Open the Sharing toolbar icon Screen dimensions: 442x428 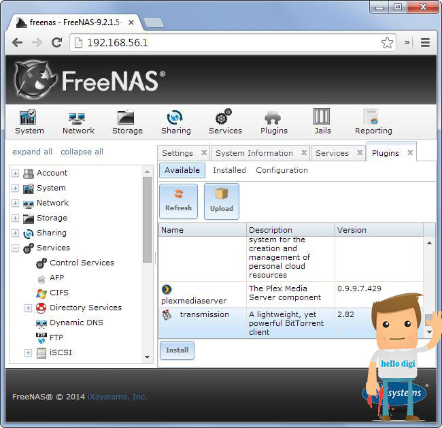[175, 117]
